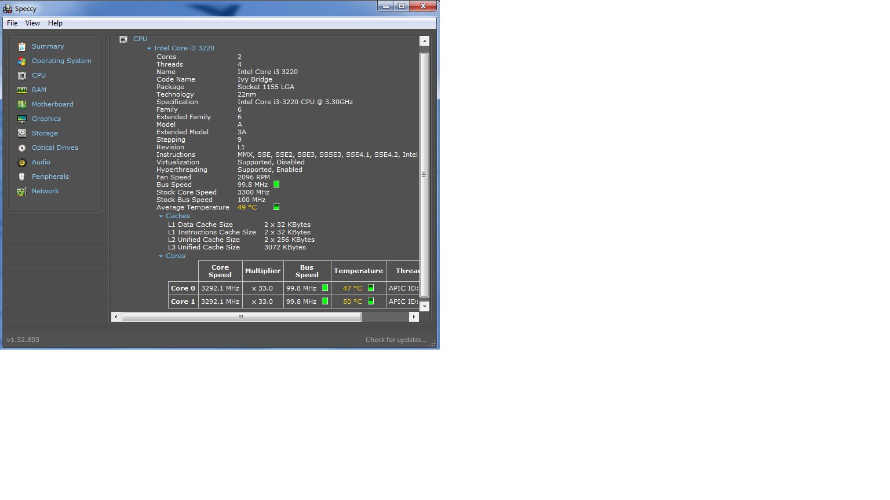
Task: Open the Operating System section
Action: pos(61,61)
